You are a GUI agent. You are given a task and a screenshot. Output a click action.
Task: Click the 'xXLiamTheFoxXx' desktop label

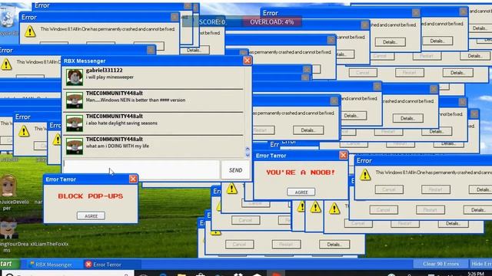(49, 244)
